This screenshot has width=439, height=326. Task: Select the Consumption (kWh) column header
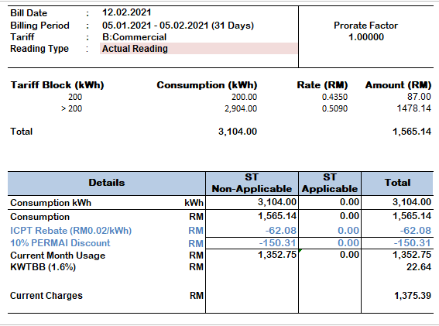(x=207, y=85)
